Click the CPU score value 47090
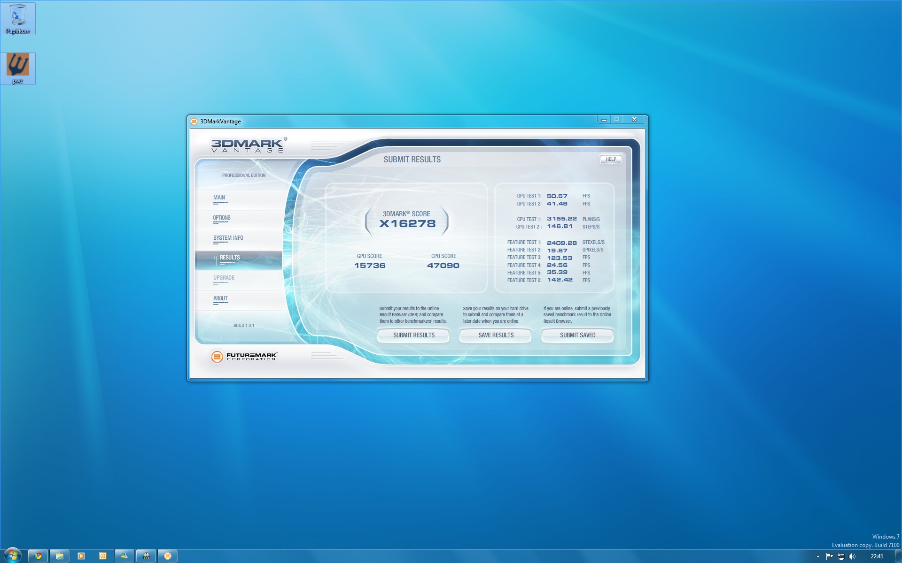The width and height of the screenshot is (902, 563). 443,266
